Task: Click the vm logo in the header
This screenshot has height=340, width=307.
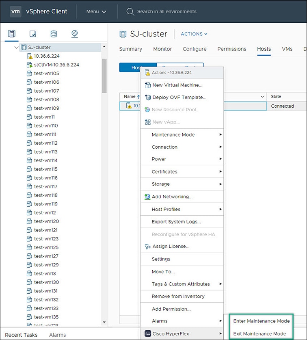Action: tap(15, 11)
